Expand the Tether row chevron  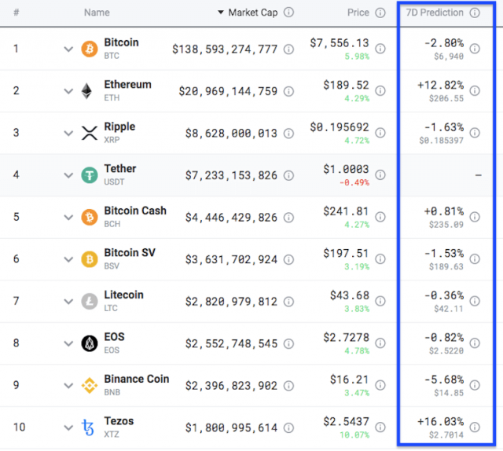click(x=68, y=175)
